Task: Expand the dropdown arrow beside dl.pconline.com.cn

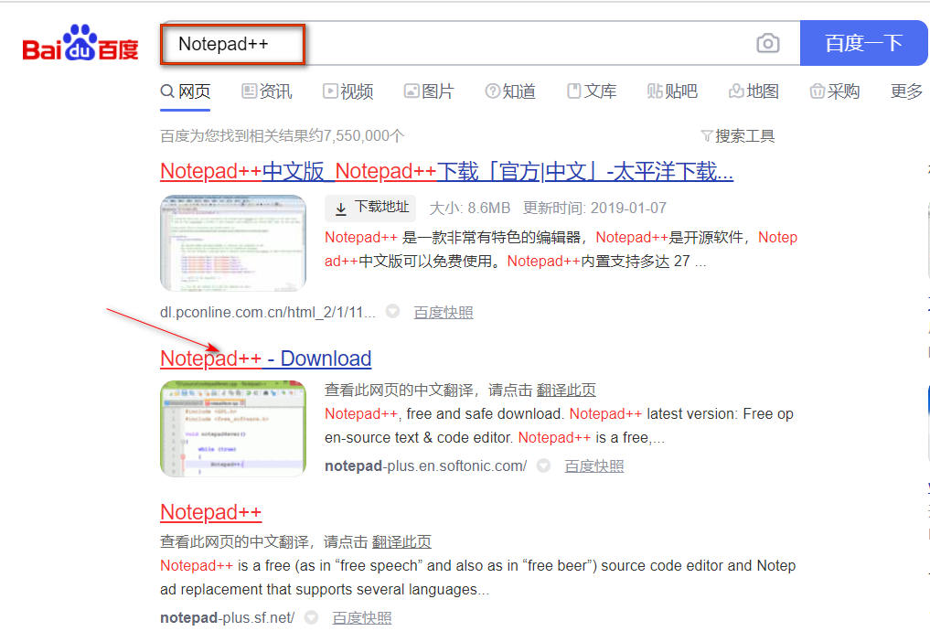Action: [x=392, y=311]
